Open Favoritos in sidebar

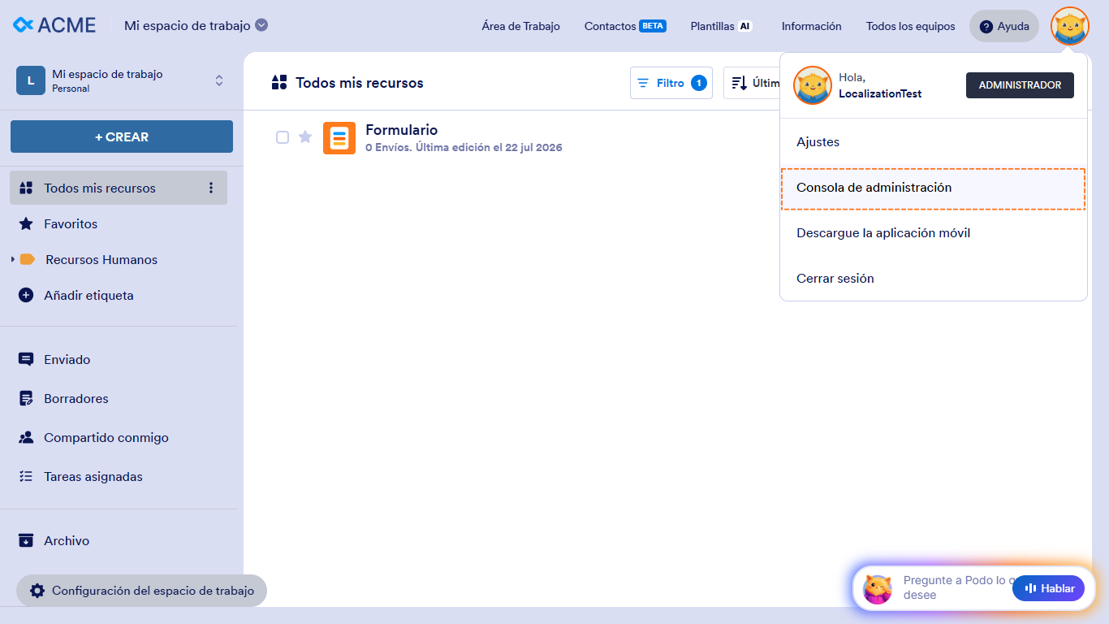[71, 223]
